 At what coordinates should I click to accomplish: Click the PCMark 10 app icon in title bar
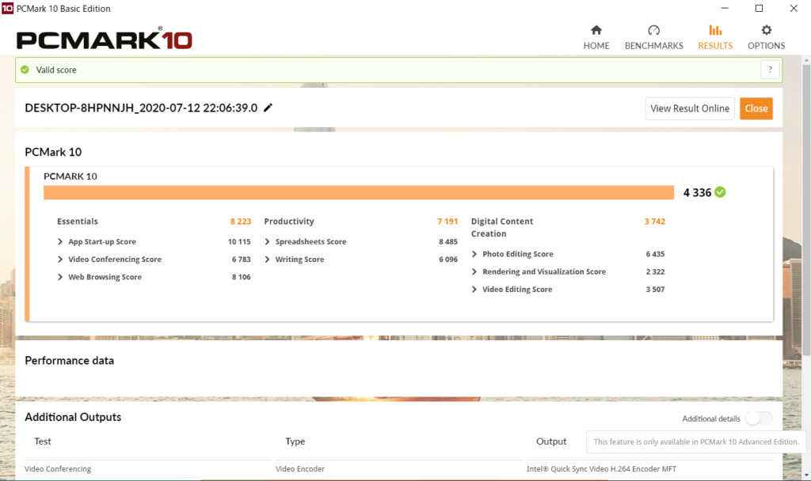[7, 8]
